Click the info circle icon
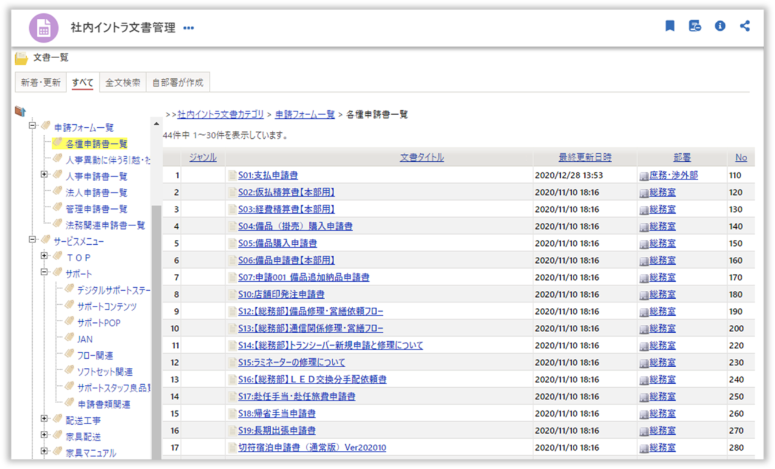 tap(720, 26)
